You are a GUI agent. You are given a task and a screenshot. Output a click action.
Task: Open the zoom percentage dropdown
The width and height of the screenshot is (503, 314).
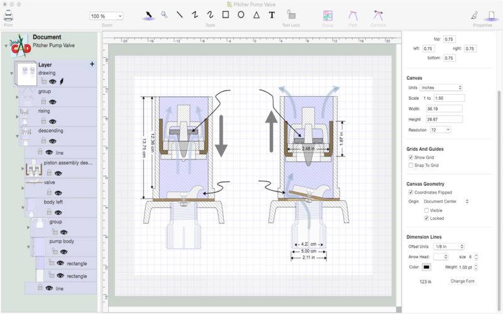pos(106,16)
